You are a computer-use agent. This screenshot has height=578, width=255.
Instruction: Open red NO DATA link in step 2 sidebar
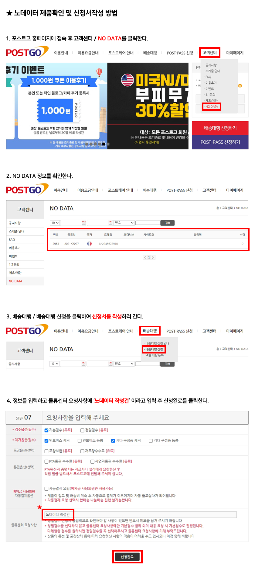coord(25,281)
